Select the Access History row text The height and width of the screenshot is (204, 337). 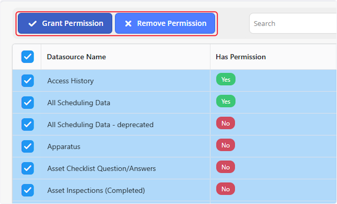(70, 81)
